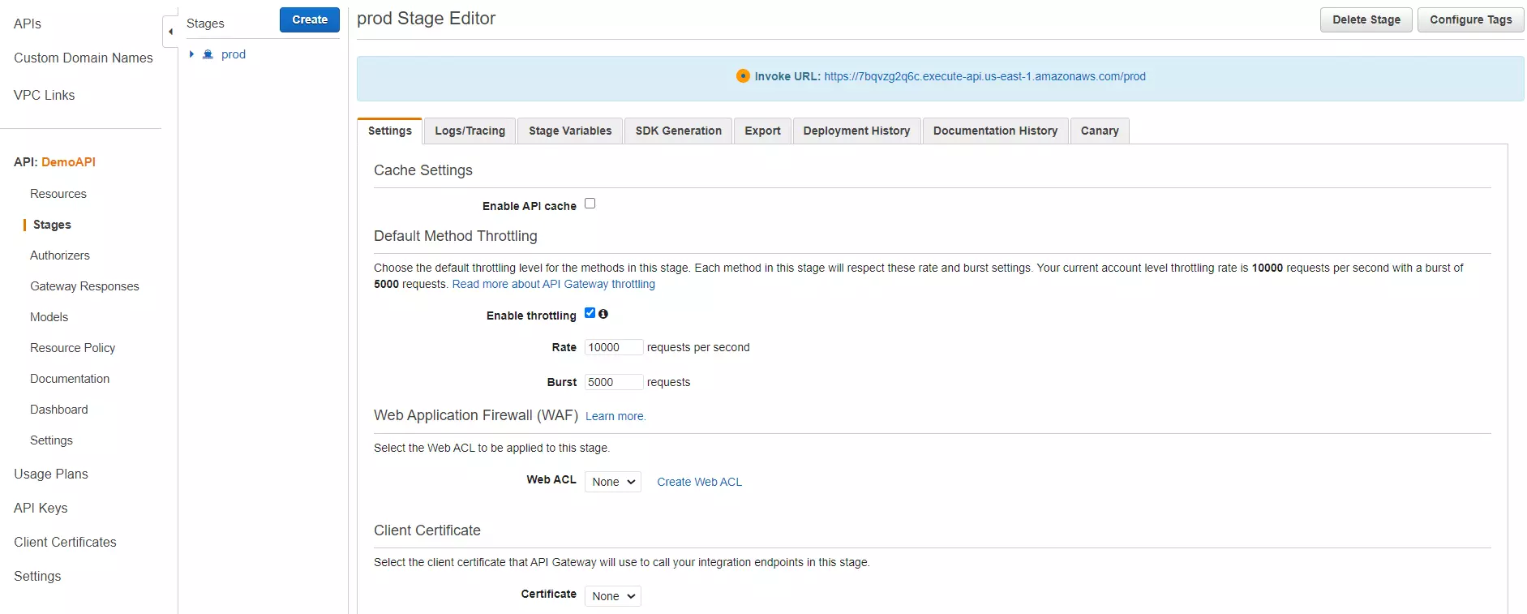1527x614 pixels.
Task: Open Models in the sidebar
Action: tap(49, 317)
